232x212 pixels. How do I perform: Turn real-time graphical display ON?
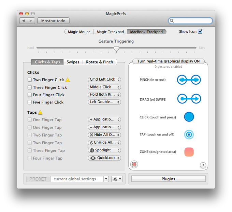coord(169,61)
